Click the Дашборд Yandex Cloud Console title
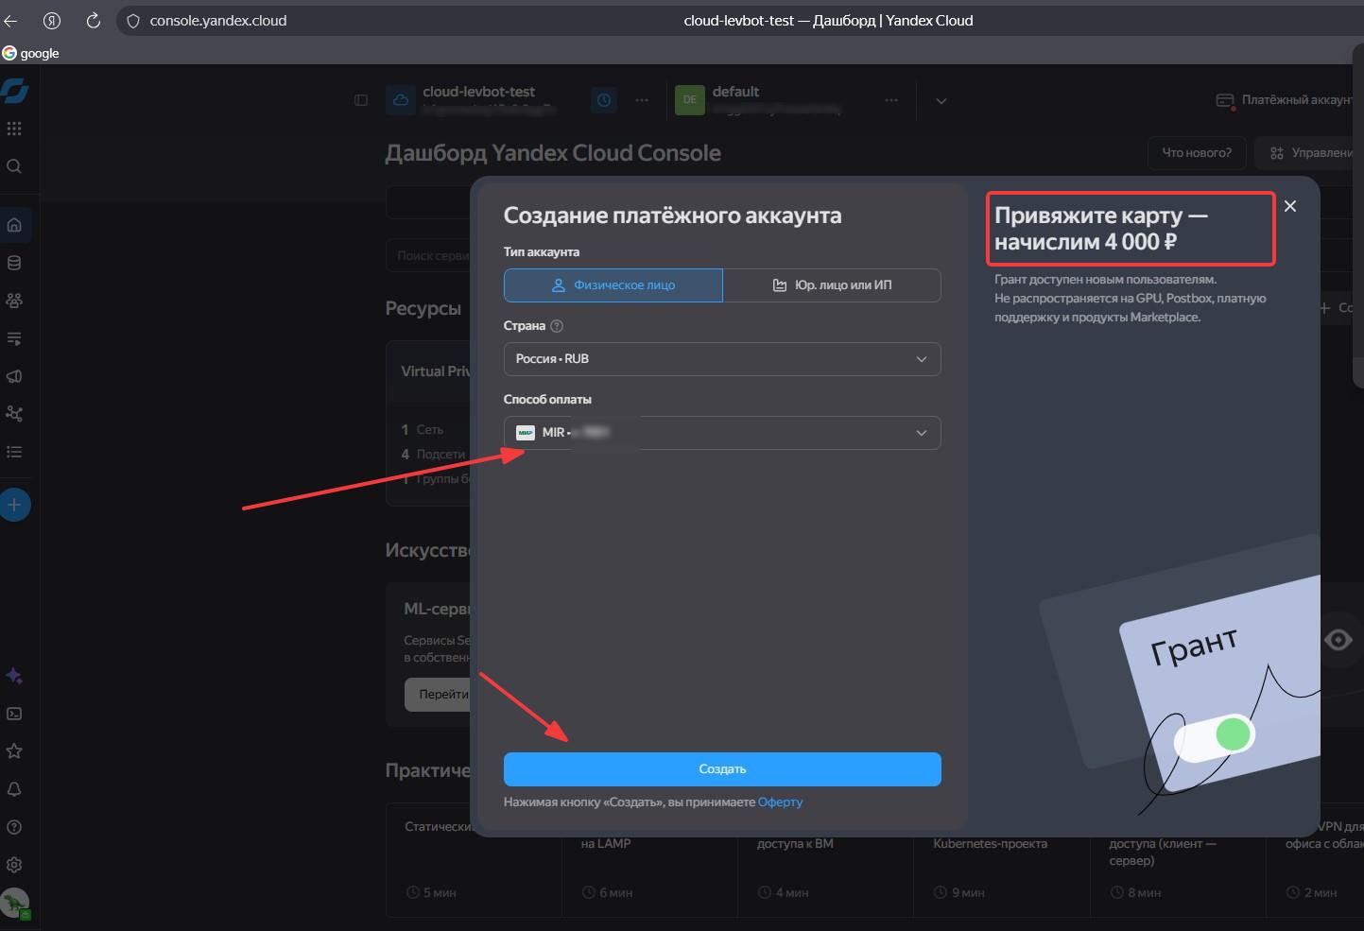 pos(553,153)
